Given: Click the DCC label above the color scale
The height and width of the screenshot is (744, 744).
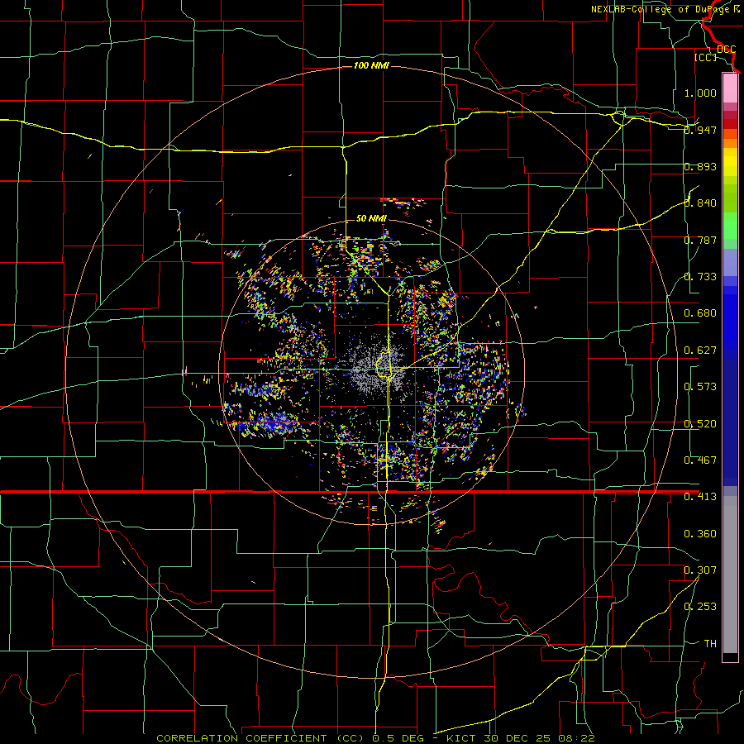Looking at the screenshot, I should (x=726, y=50).
